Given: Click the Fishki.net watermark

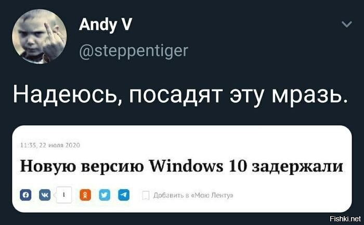Looking at the screenshot, I should pyautogui.click(x=345, y=219).
